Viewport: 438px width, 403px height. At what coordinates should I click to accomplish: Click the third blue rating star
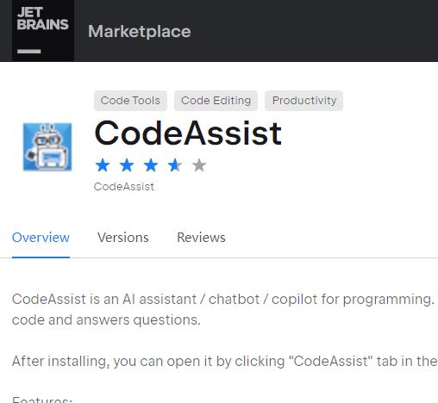(151, 165)
